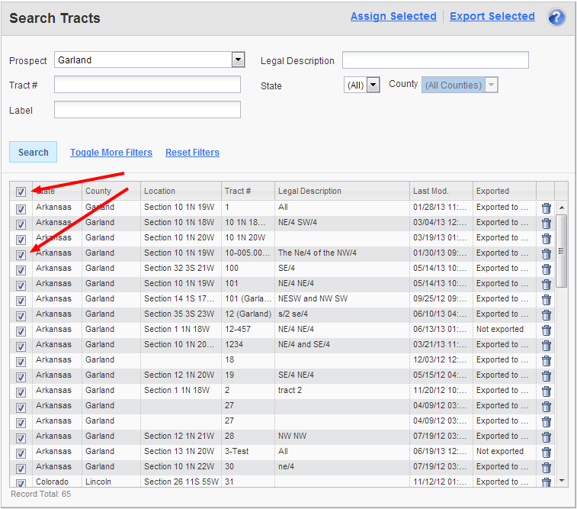Toggle the select-all checkbox in table header
577x509 pixels.
click(21, 192)
